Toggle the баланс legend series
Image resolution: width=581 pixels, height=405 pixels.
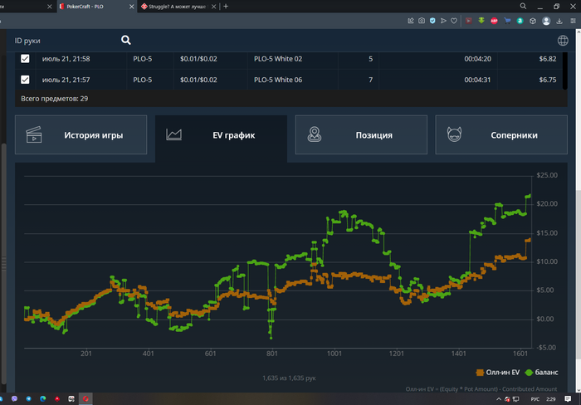click(x=545, y=373)
